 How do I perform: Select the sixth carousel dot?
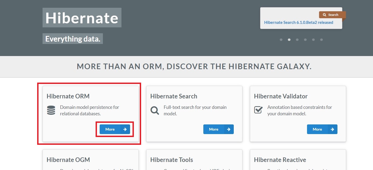[322, 40]
